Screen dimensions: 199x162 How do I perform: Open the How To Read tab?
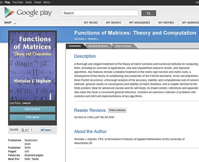coord(123,46)
